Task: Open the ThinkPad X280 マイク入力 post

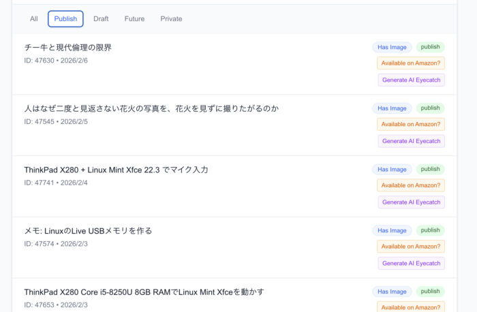Action: point(116,170)
